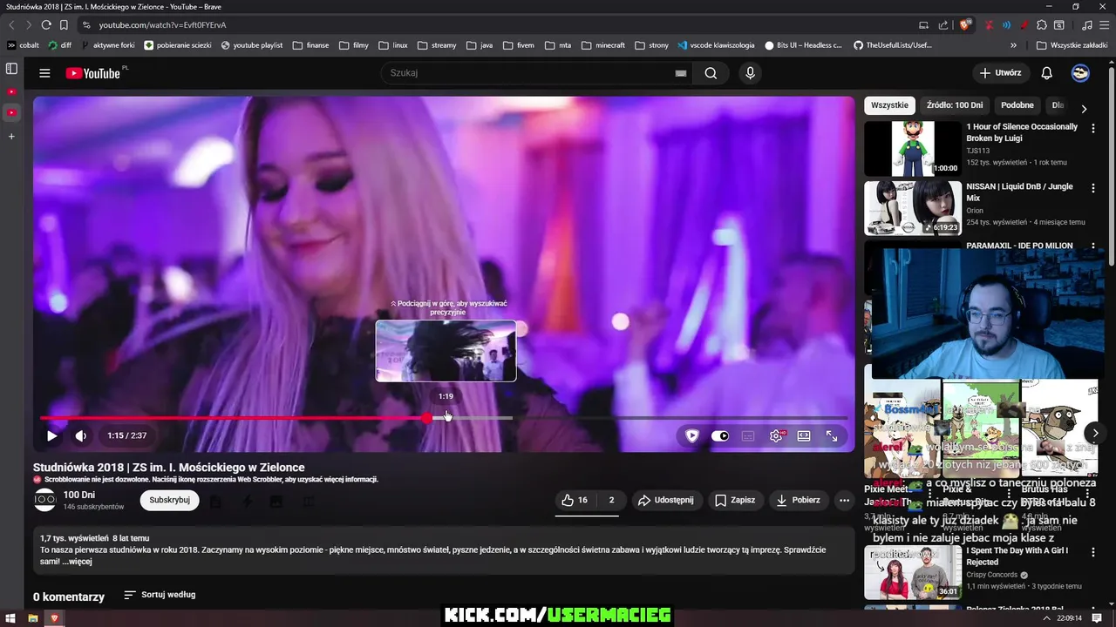Expand hidden bookmarks double chevron
This screenshot has width=1116, height=627.
1013,45
